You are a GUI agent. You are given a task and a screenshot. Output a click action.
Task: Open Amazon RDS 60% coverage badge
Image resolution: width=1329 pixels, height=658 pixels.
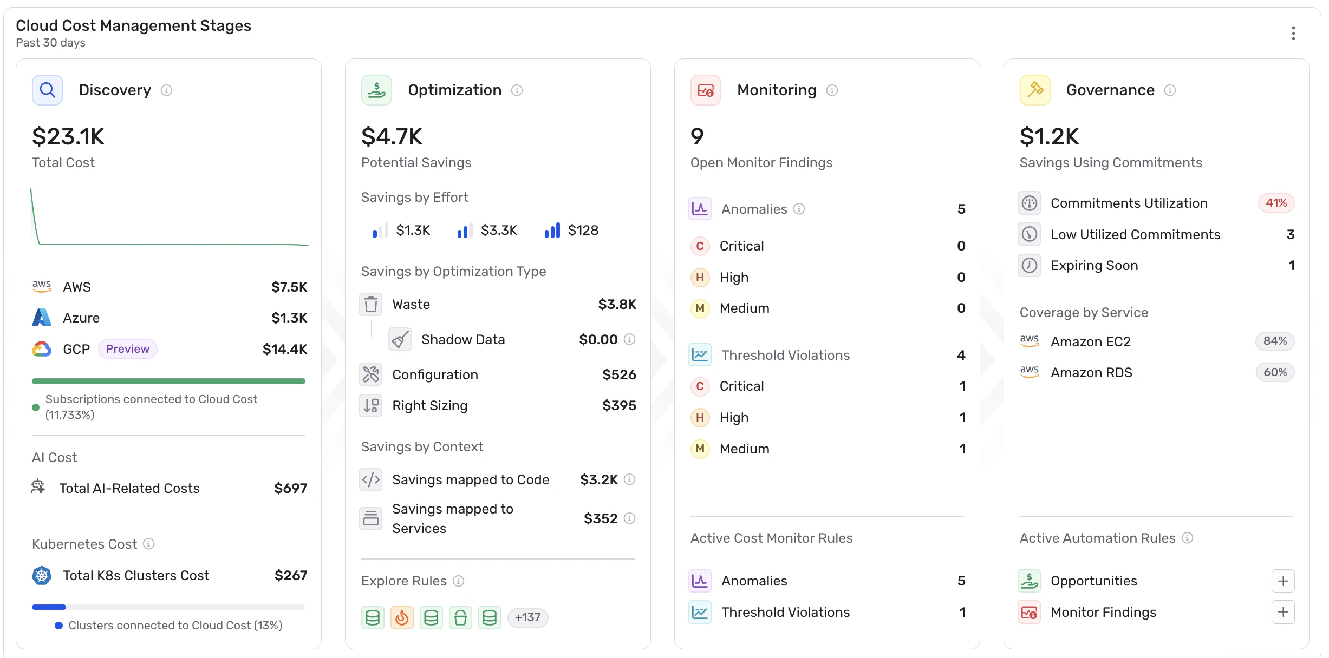(1275, 372)
